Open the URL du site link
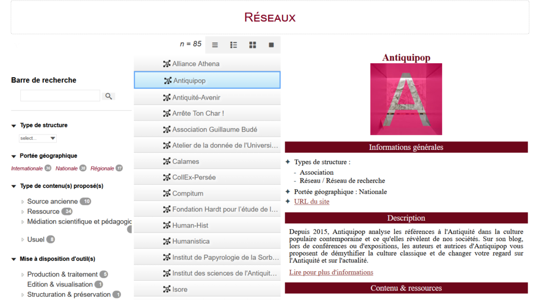Viewport: 534px width, 300px height. (312, 201)
